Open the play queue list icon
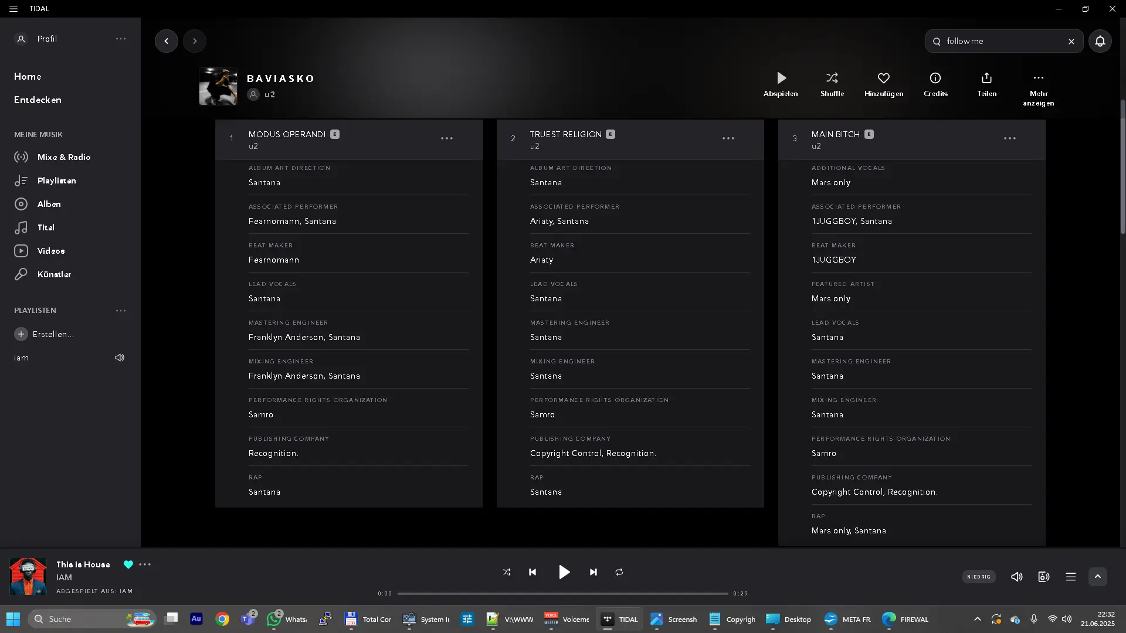Screen dimensions: 1126x633 click(1070, 577)
